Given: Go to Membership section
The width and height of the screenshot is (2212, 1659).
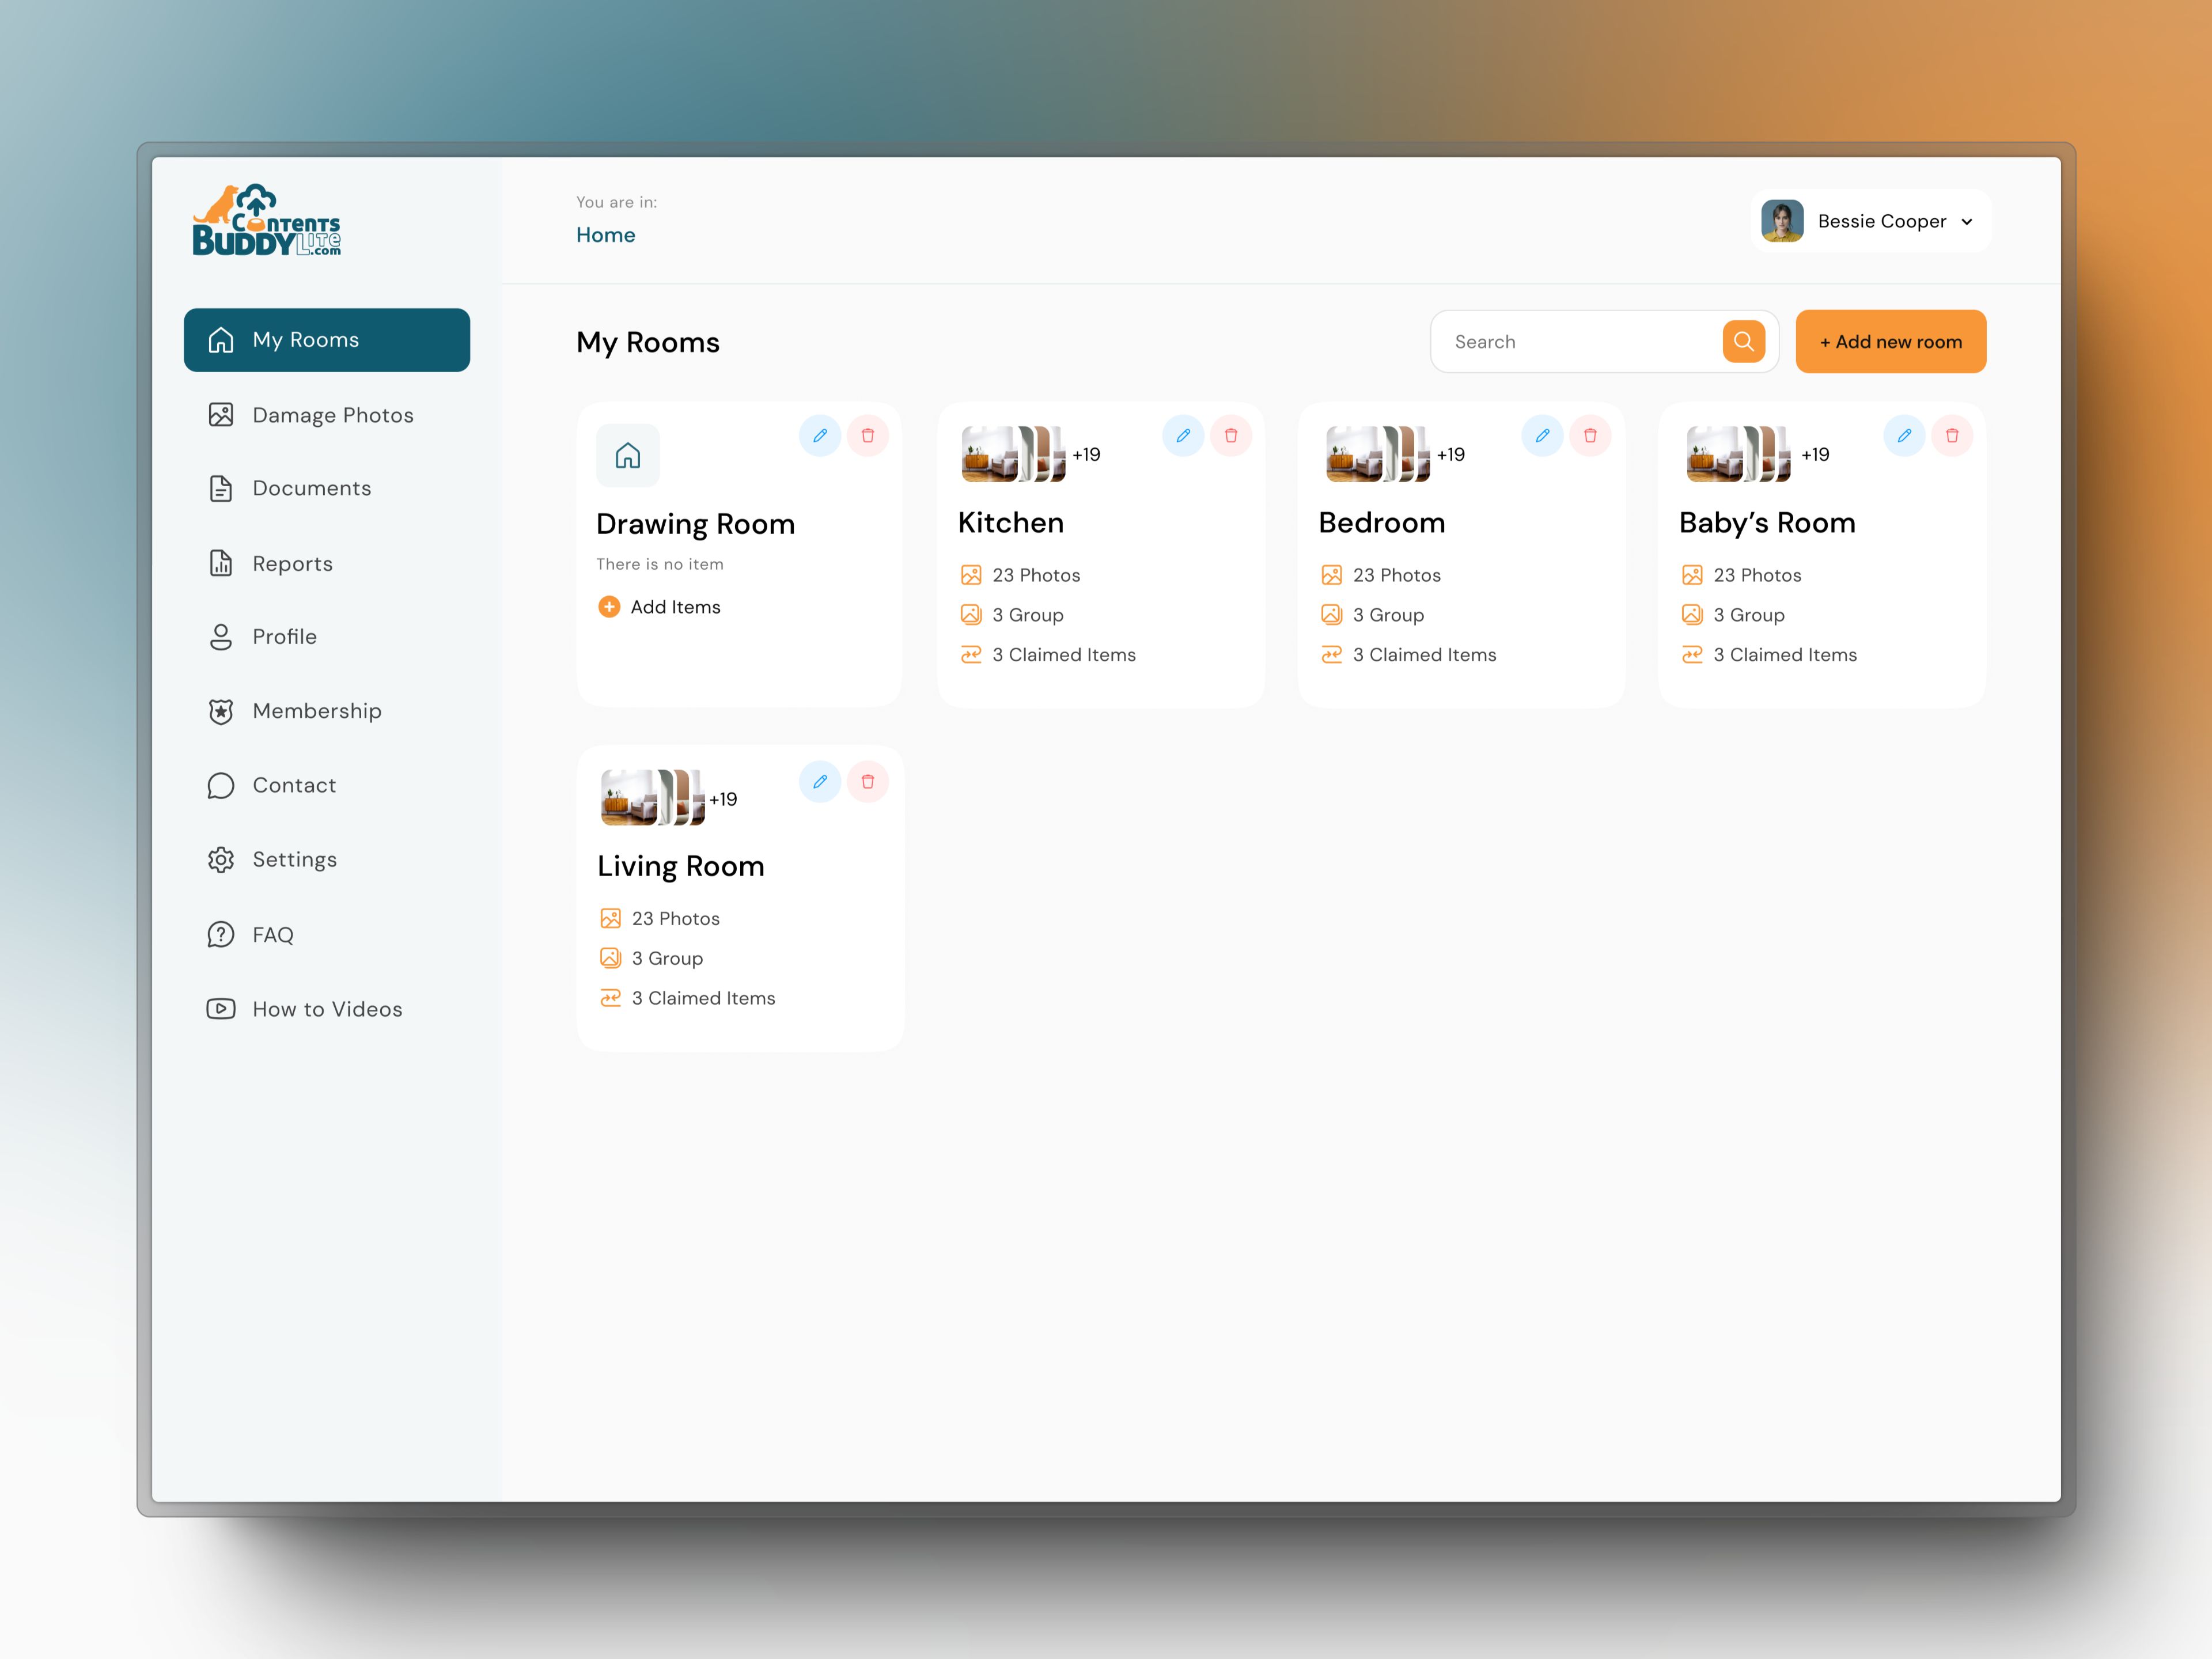Looking at the screenshot, I should 316,711.
